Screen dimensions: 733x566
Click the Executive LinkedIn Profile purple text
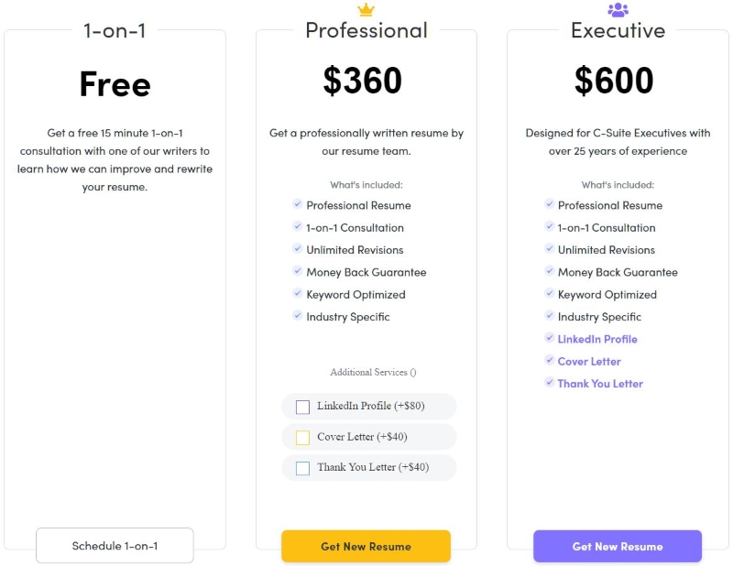597,339
